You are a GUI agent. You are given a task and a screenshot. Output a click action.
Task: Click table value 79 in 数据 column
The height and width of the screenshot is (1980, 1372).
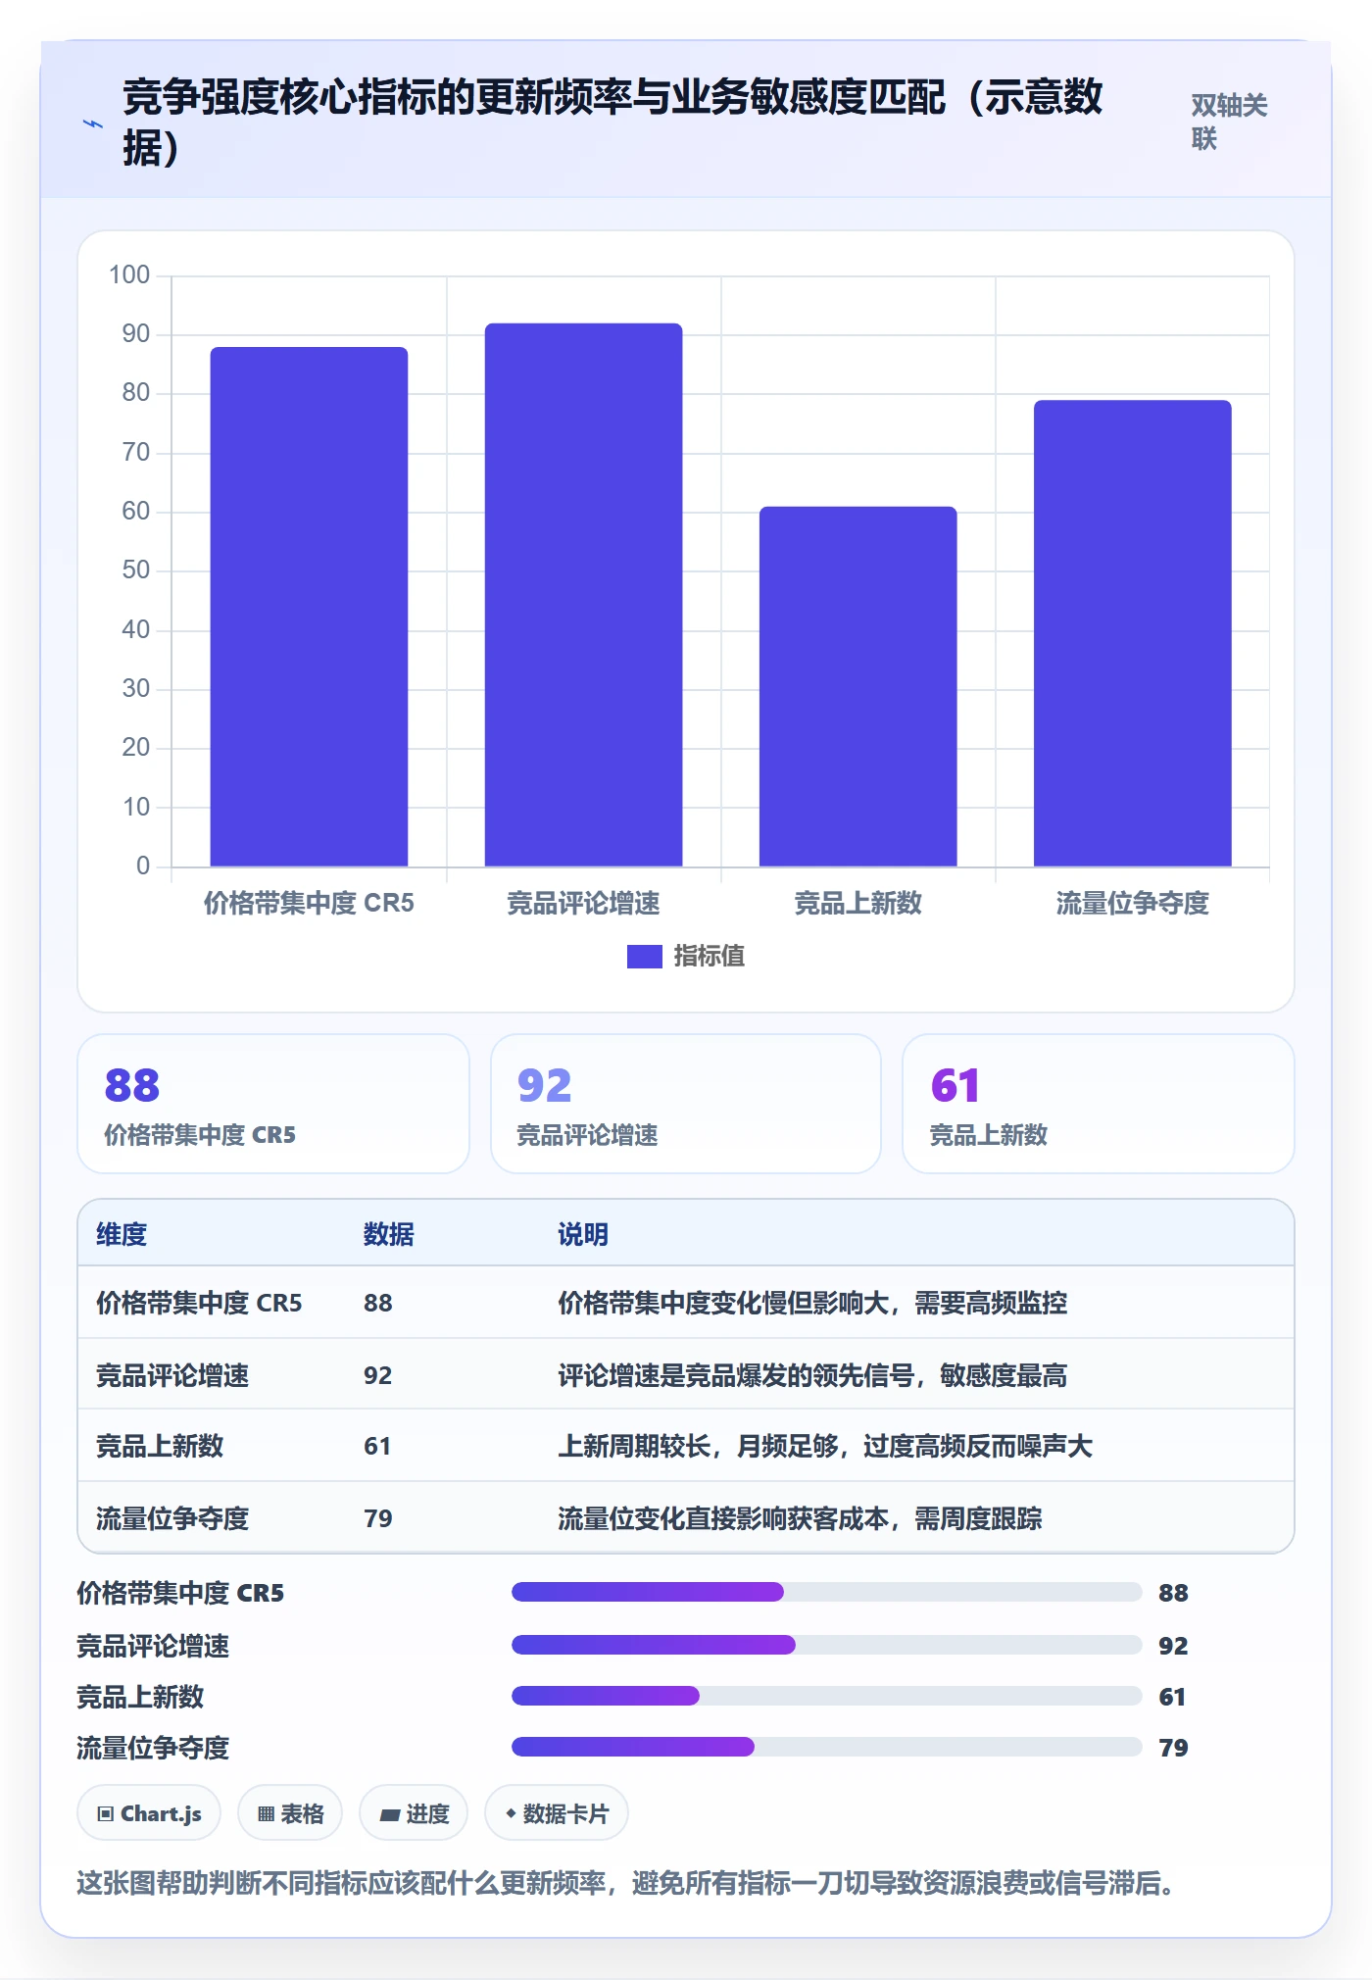(377, 1518)
